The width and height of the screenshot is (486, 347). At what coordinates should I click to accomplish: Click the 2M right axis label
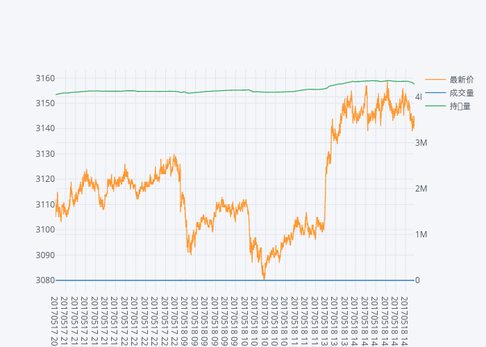coord(421,189)
